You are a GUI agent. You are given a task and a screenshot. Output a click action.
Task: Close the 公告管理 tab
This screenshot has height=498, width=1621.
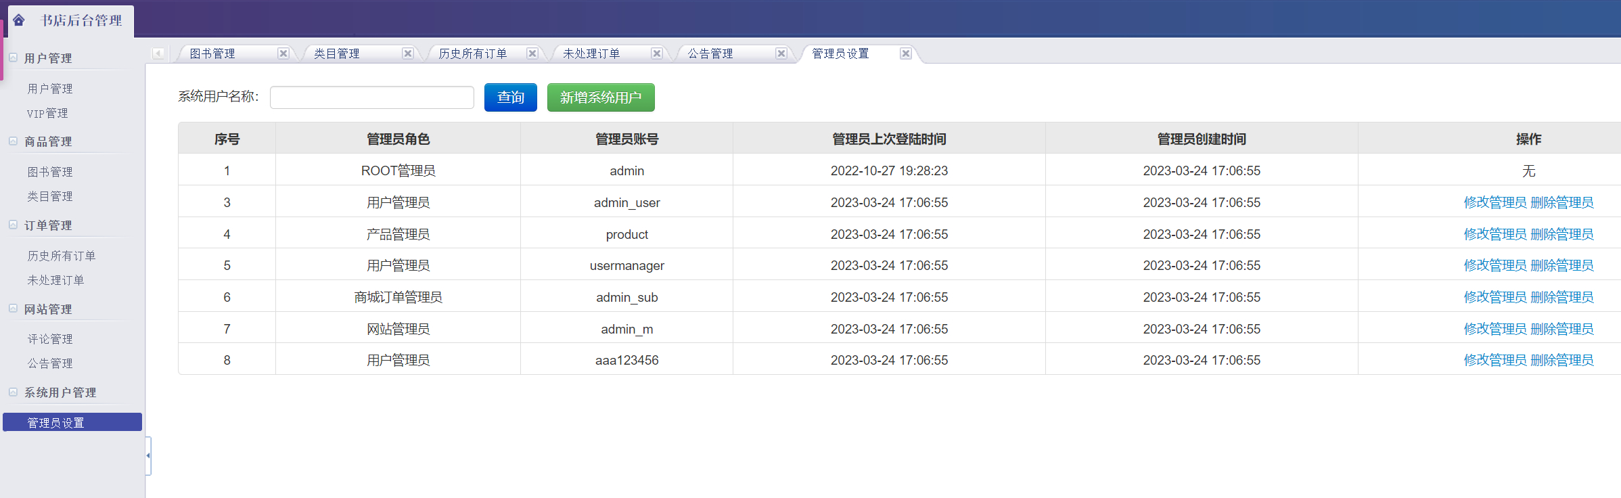click(x=781, y=53)
